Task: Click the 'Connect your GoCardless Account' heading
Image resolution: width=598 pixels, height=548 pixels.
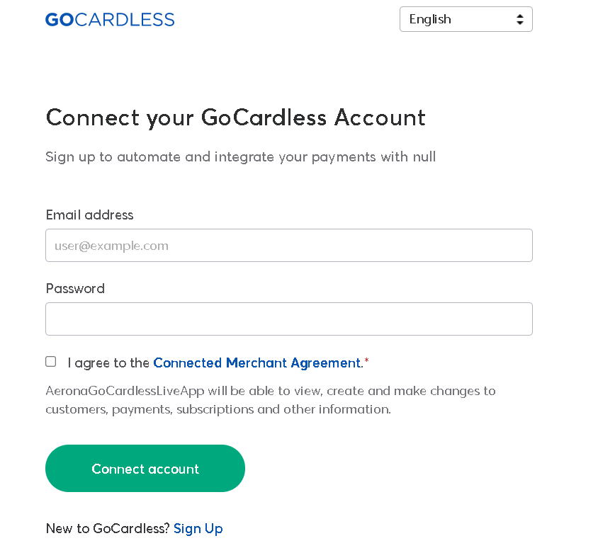Action: (235, 118)
